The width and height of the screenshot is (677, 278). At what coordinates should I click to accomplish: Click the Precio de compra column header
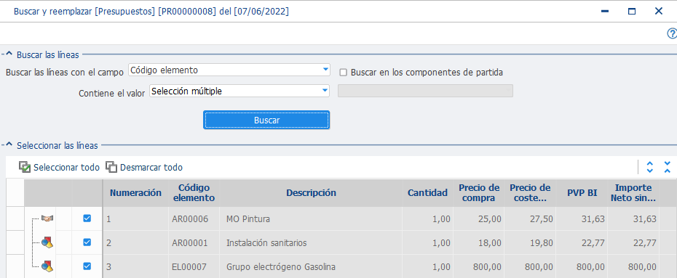(479, 193)
